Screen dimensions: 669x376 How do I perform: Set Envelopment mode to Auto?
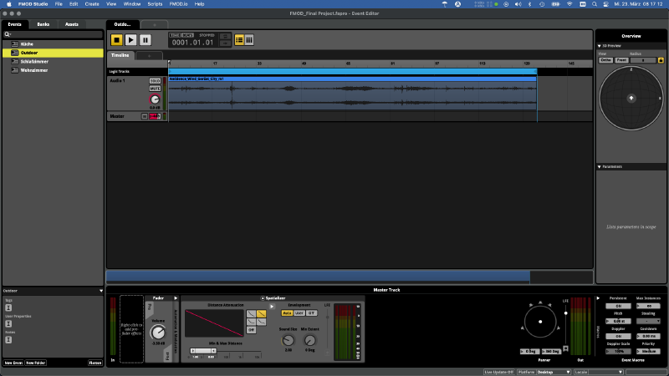(x=287, y=312)
